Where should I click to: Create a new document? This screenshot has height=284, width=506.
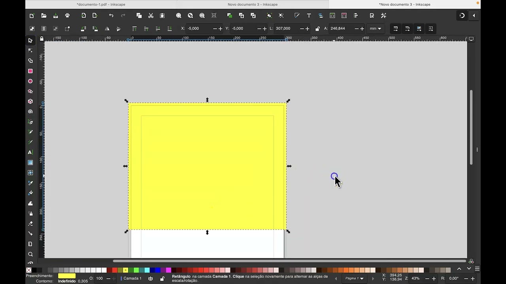click(x=32, y=16)
